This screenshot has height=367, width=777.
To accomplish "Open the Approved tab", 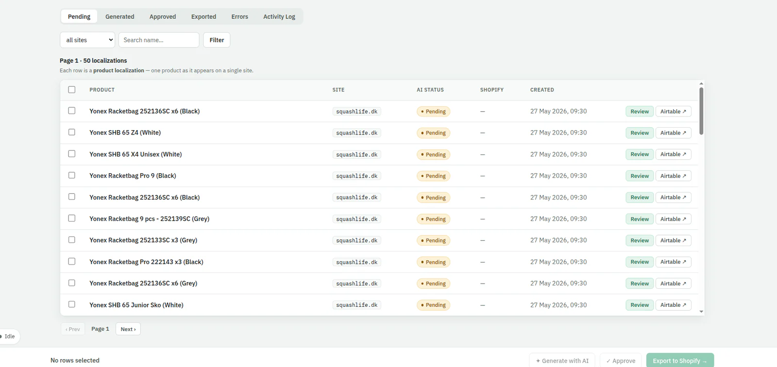I will [x=163, y=17].
